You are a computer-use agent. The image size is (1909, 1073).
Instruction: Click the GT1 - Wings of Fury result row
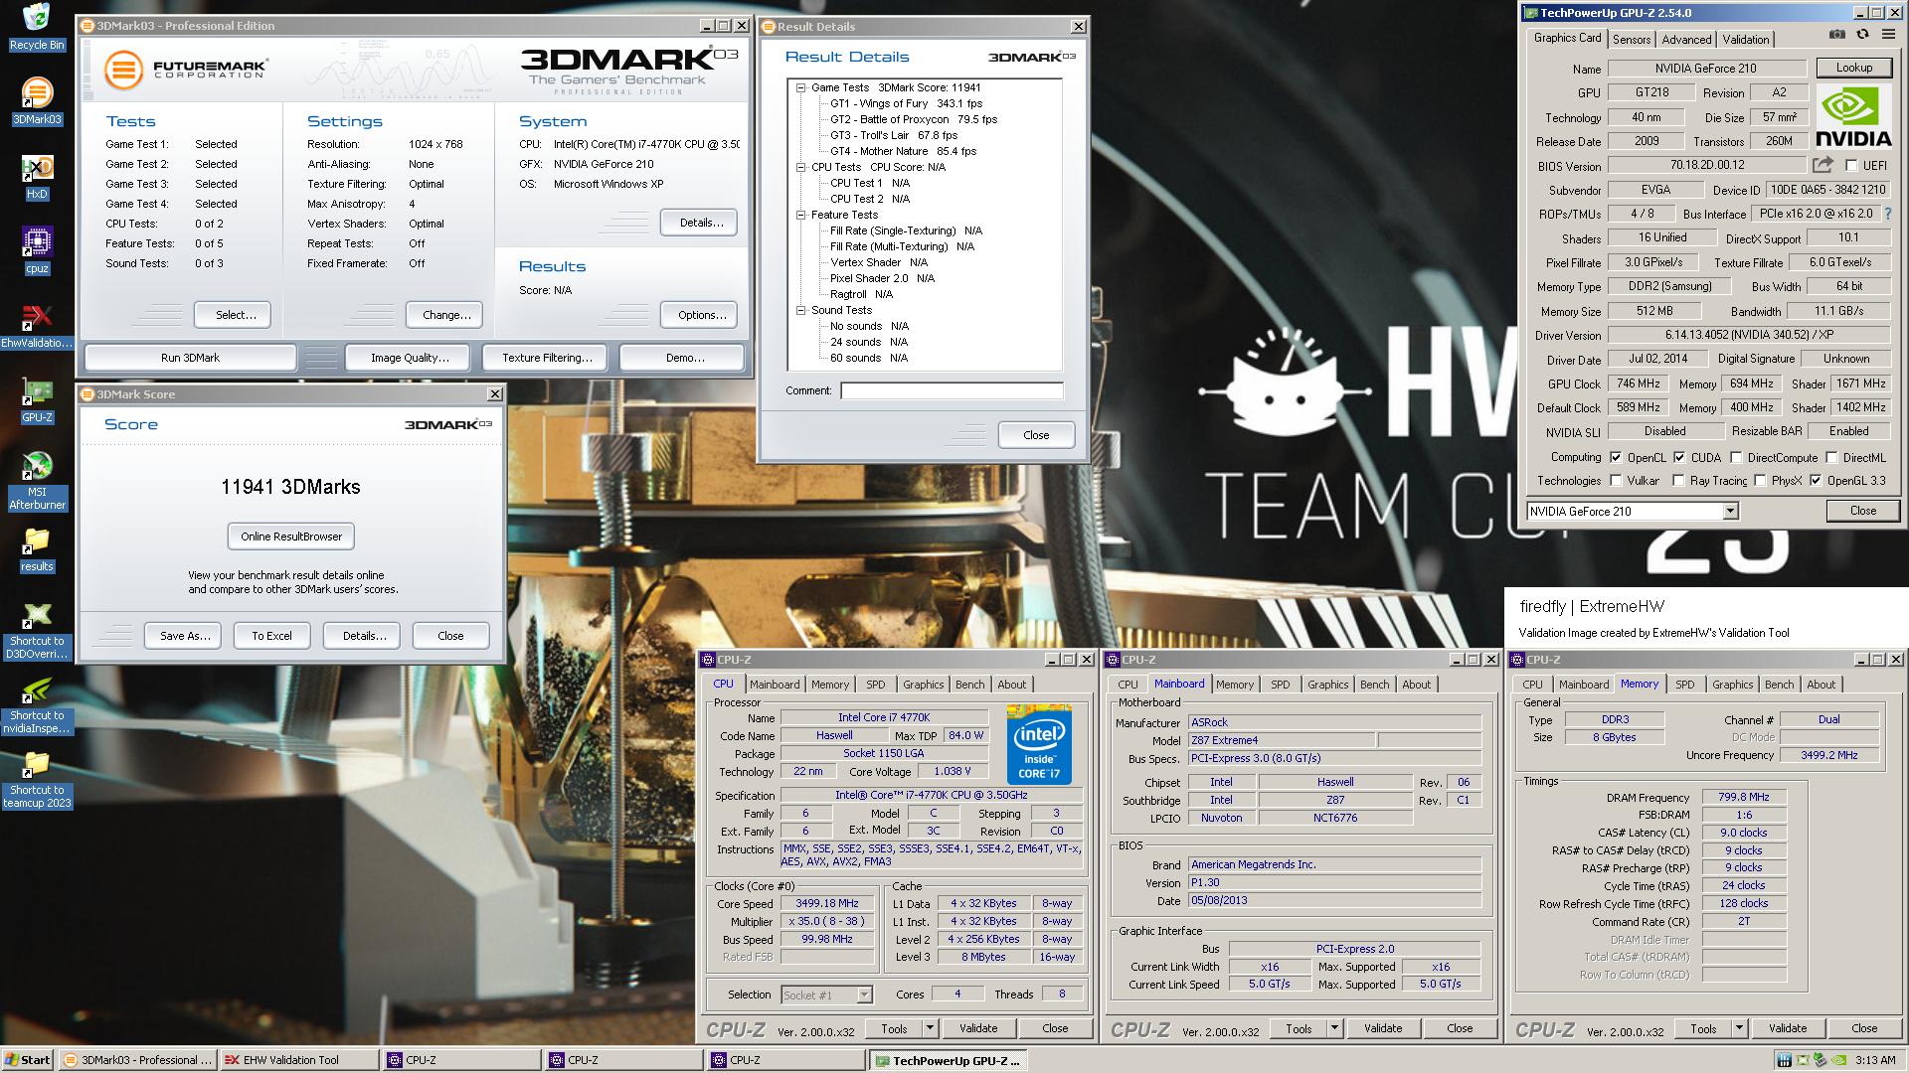(x=906, y=103)
